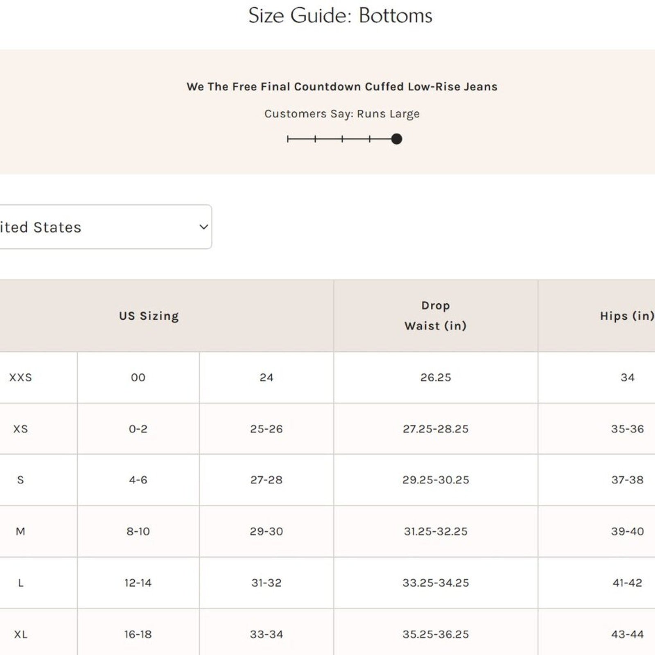
Task: Click the 4-6 US size cell
Action: click(138, 480)
